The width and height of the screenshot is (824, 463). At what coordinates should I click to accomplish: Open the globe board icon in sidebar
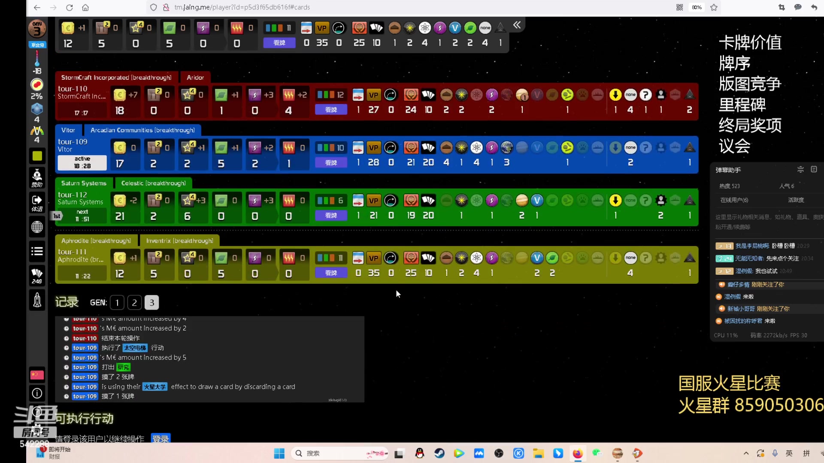coord(37,227)
